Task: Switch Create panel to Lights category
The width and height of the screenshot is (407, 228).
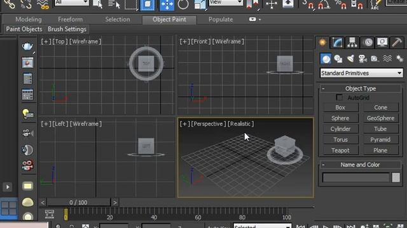Action: pyautogui.click(x=350, y=59)
